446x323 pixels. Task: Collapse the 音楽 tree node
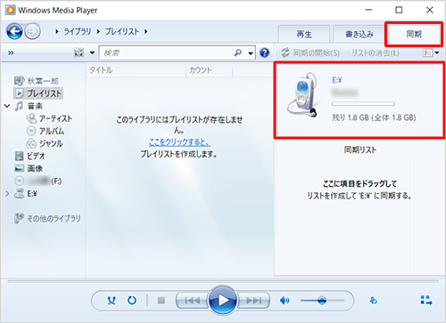(x=7, y=106)
